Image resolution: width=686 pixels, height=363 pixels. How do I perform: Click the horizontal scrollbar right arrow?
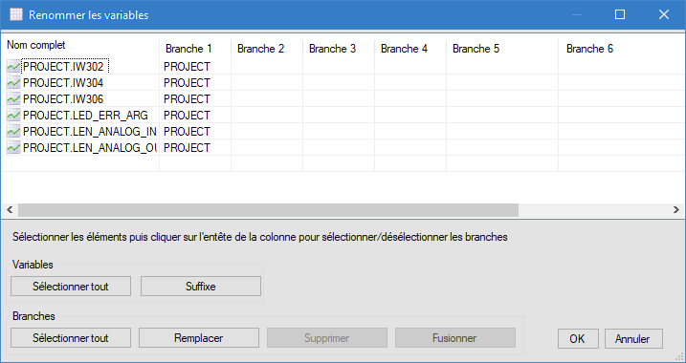click(676, 210)
